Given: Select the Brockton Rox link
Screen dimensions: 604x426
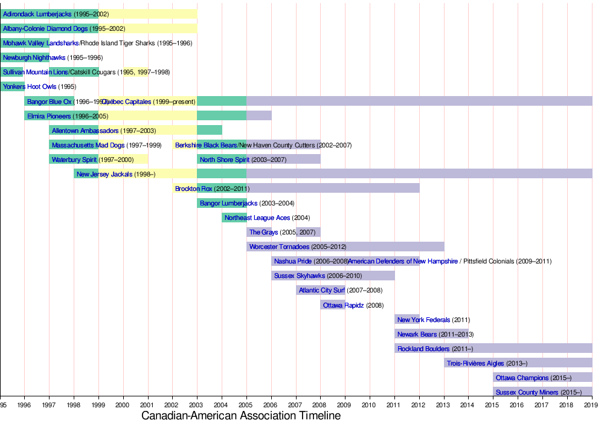Looking at the screenshot, I should [x=193, y=189].
